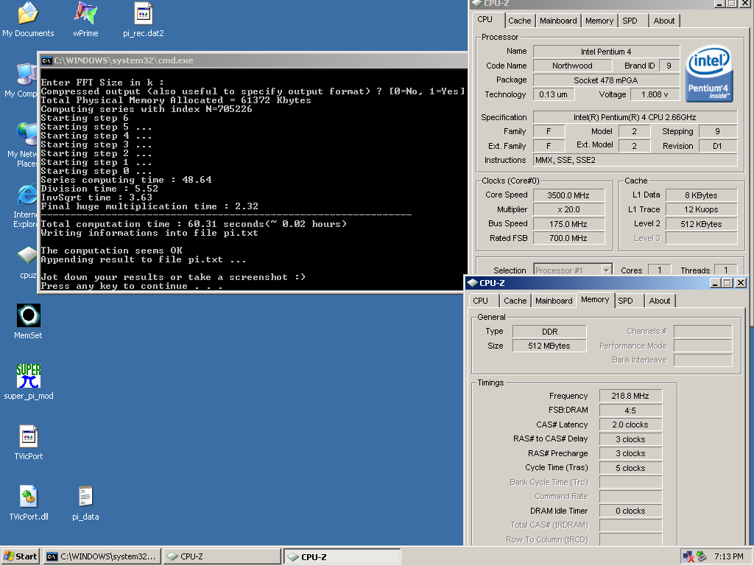754x566 pixels.
Task: Launch the wPrime desktop shortcut
Action: pos(85,19)
